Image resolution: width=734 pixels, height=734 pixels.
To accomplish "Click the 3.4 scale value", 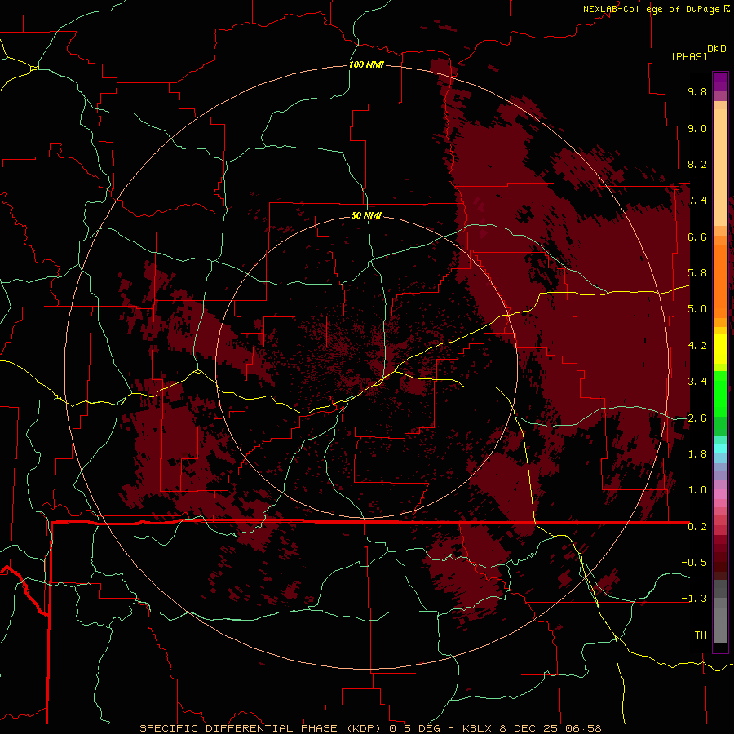I will [697, 382].
